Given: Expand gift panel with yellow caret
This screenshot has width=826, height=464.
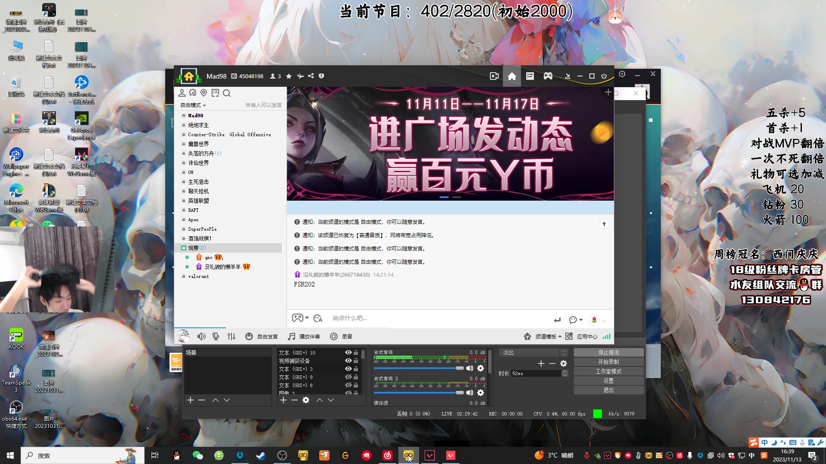Looking at the screenshot, I should tap(604, 321).
